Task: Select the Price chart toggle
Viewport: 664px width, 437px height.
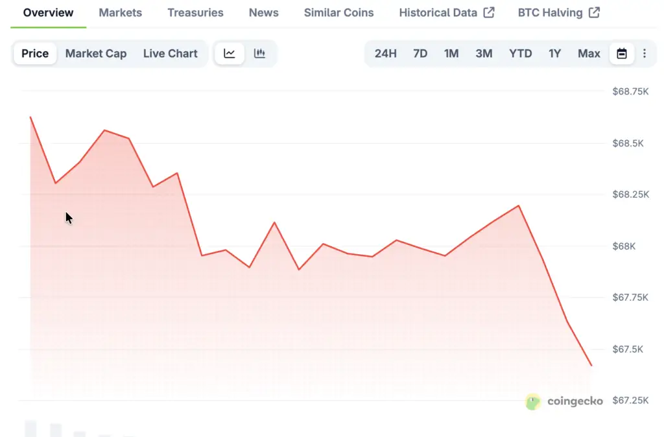Action: [x=35, y=54]
